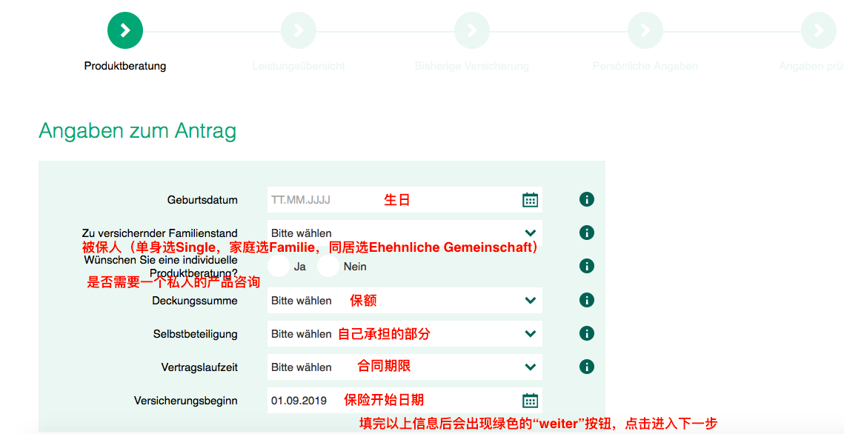Open the calendar picker for Geburtsdatum
This screenshot has height=434, width=844.
pyautogui.click(x=530, y=200)
